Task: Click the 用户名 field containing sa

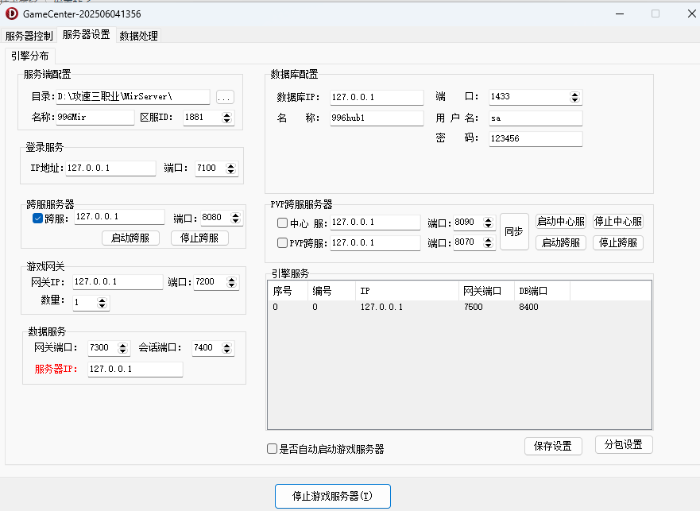Action: click(x=536, y=118)
